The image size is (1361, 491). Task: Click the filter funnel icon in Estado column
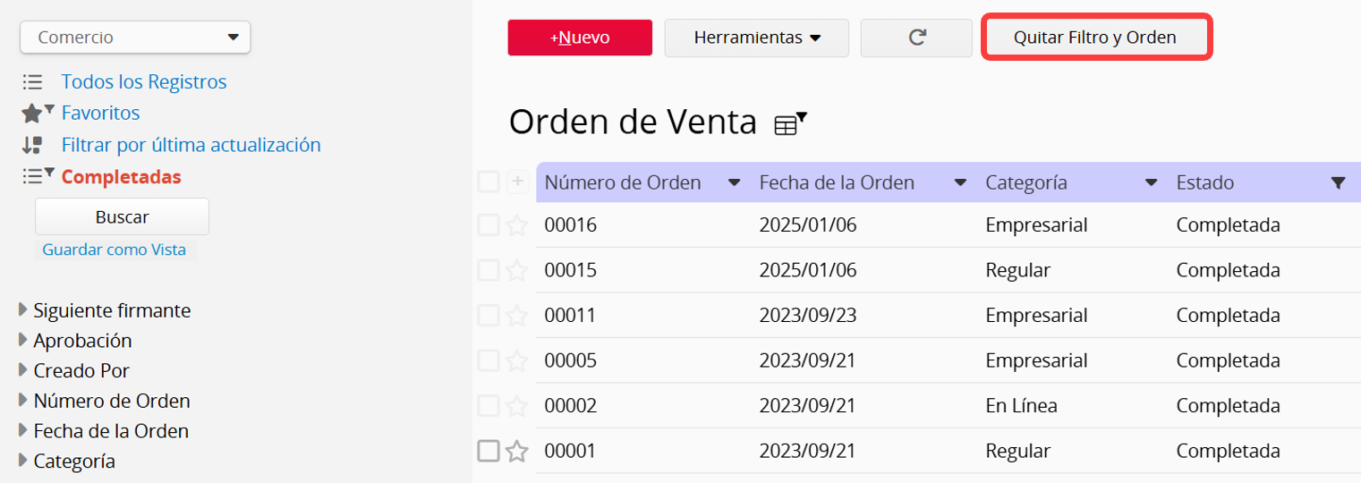[x=1338, y=182]
